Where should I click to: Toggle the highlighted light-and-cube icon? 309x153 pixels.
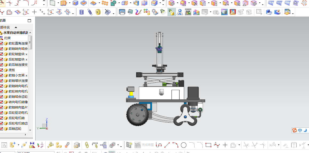click(172, 12)
